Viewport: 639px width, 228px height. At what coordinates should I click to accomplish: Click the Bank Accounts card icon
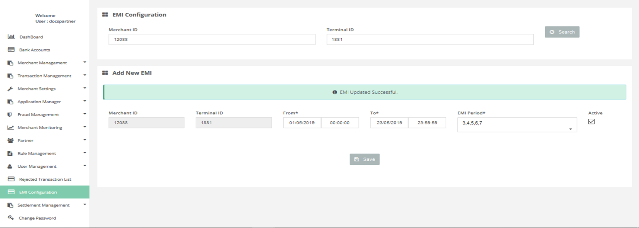(x=11, y=50)
